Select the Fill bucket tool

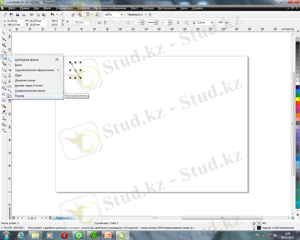(4, 124)
